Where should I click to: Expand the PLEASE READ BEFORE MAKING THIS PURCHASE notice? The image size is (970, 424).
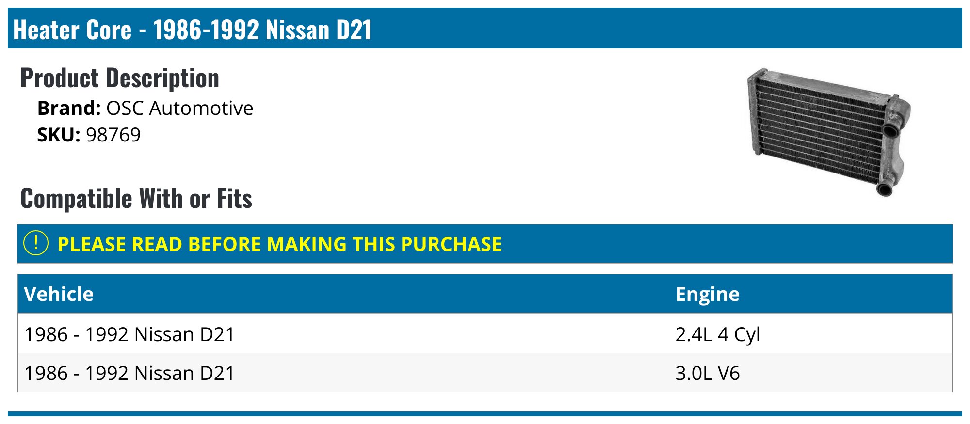[x=279, y=244]
